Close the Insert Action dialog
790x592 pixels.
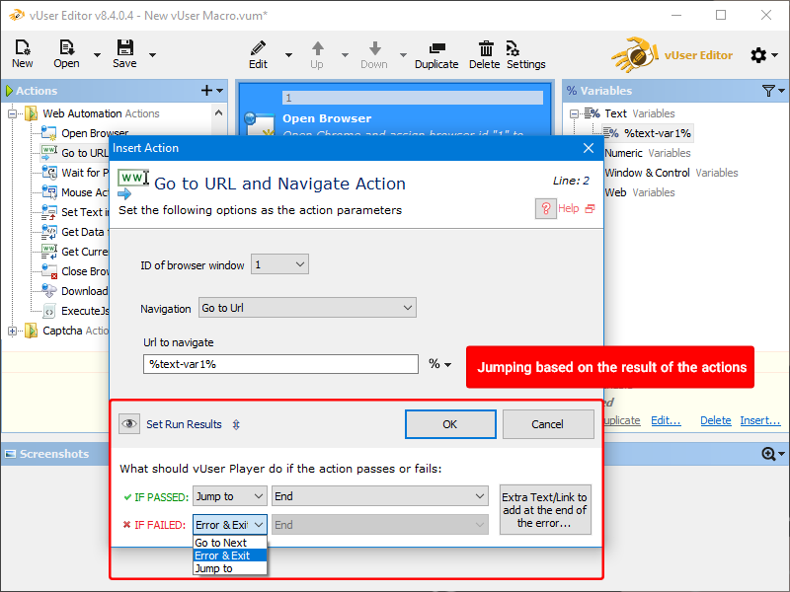coord(588,148)
